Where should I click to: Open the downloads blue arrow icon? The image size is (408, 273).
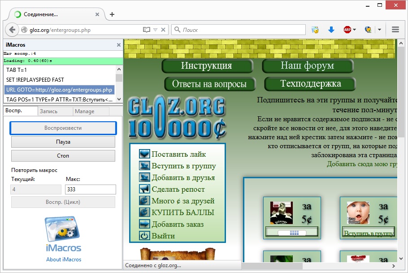pyautogui.click(x=331, y=30)
